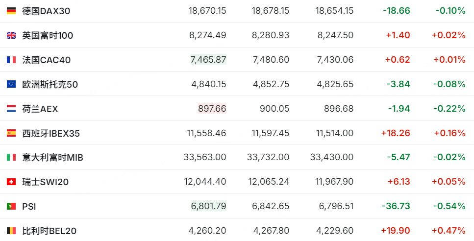Click the European Union flag icon
This screenshot has height=241, width=474.
(11, 84)
